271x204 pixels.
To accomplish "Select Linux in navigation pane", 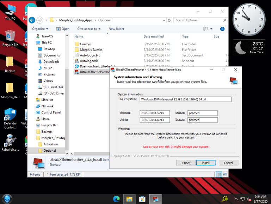I will [43, 119].
